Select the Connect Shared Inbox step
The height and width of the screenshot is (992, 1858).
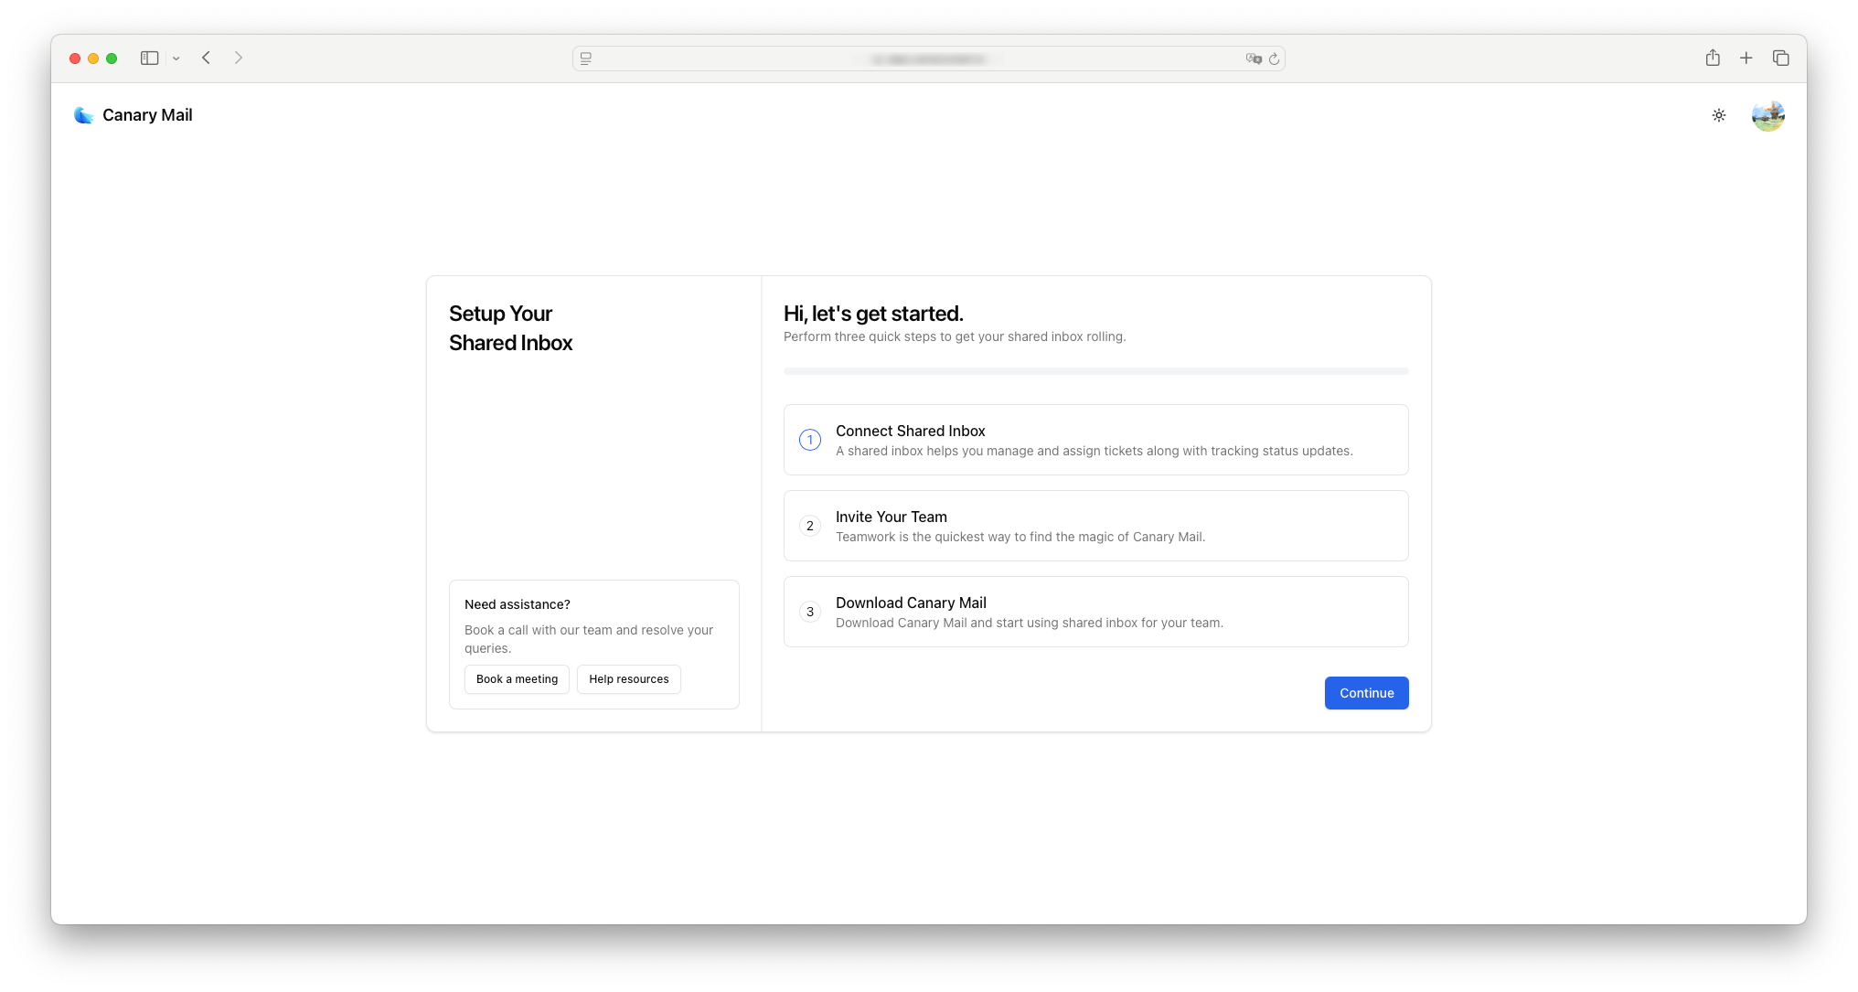(1095, 440)
